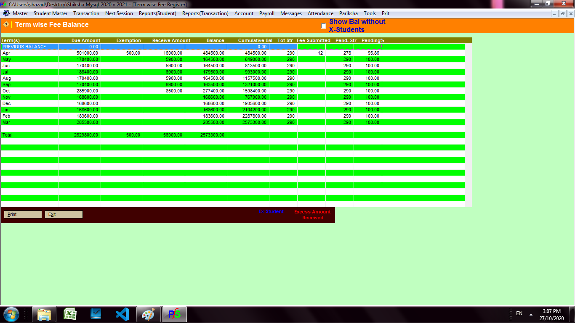
Task: Open the Master menu
Action: click(20, 13)
